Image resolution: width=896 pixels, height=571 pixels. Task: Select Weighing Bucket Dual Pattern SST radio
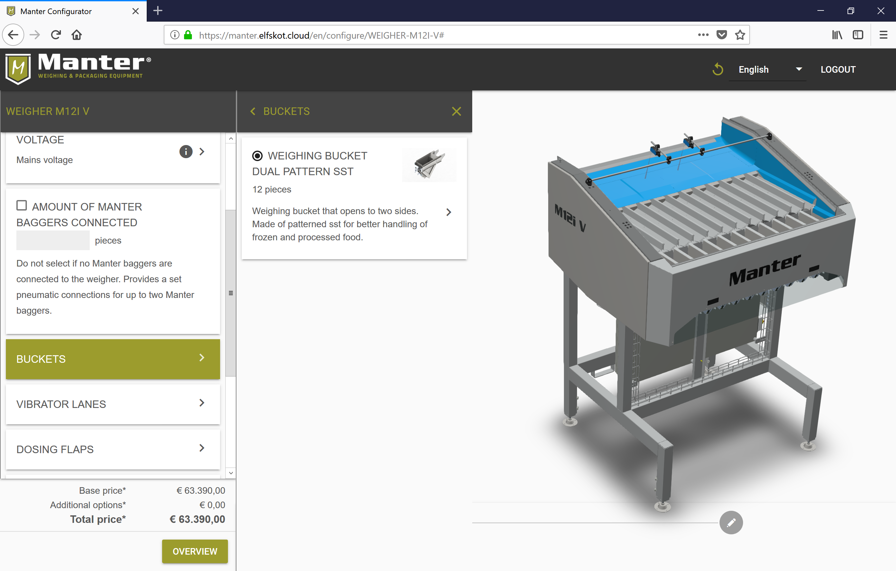click(257, 156)
